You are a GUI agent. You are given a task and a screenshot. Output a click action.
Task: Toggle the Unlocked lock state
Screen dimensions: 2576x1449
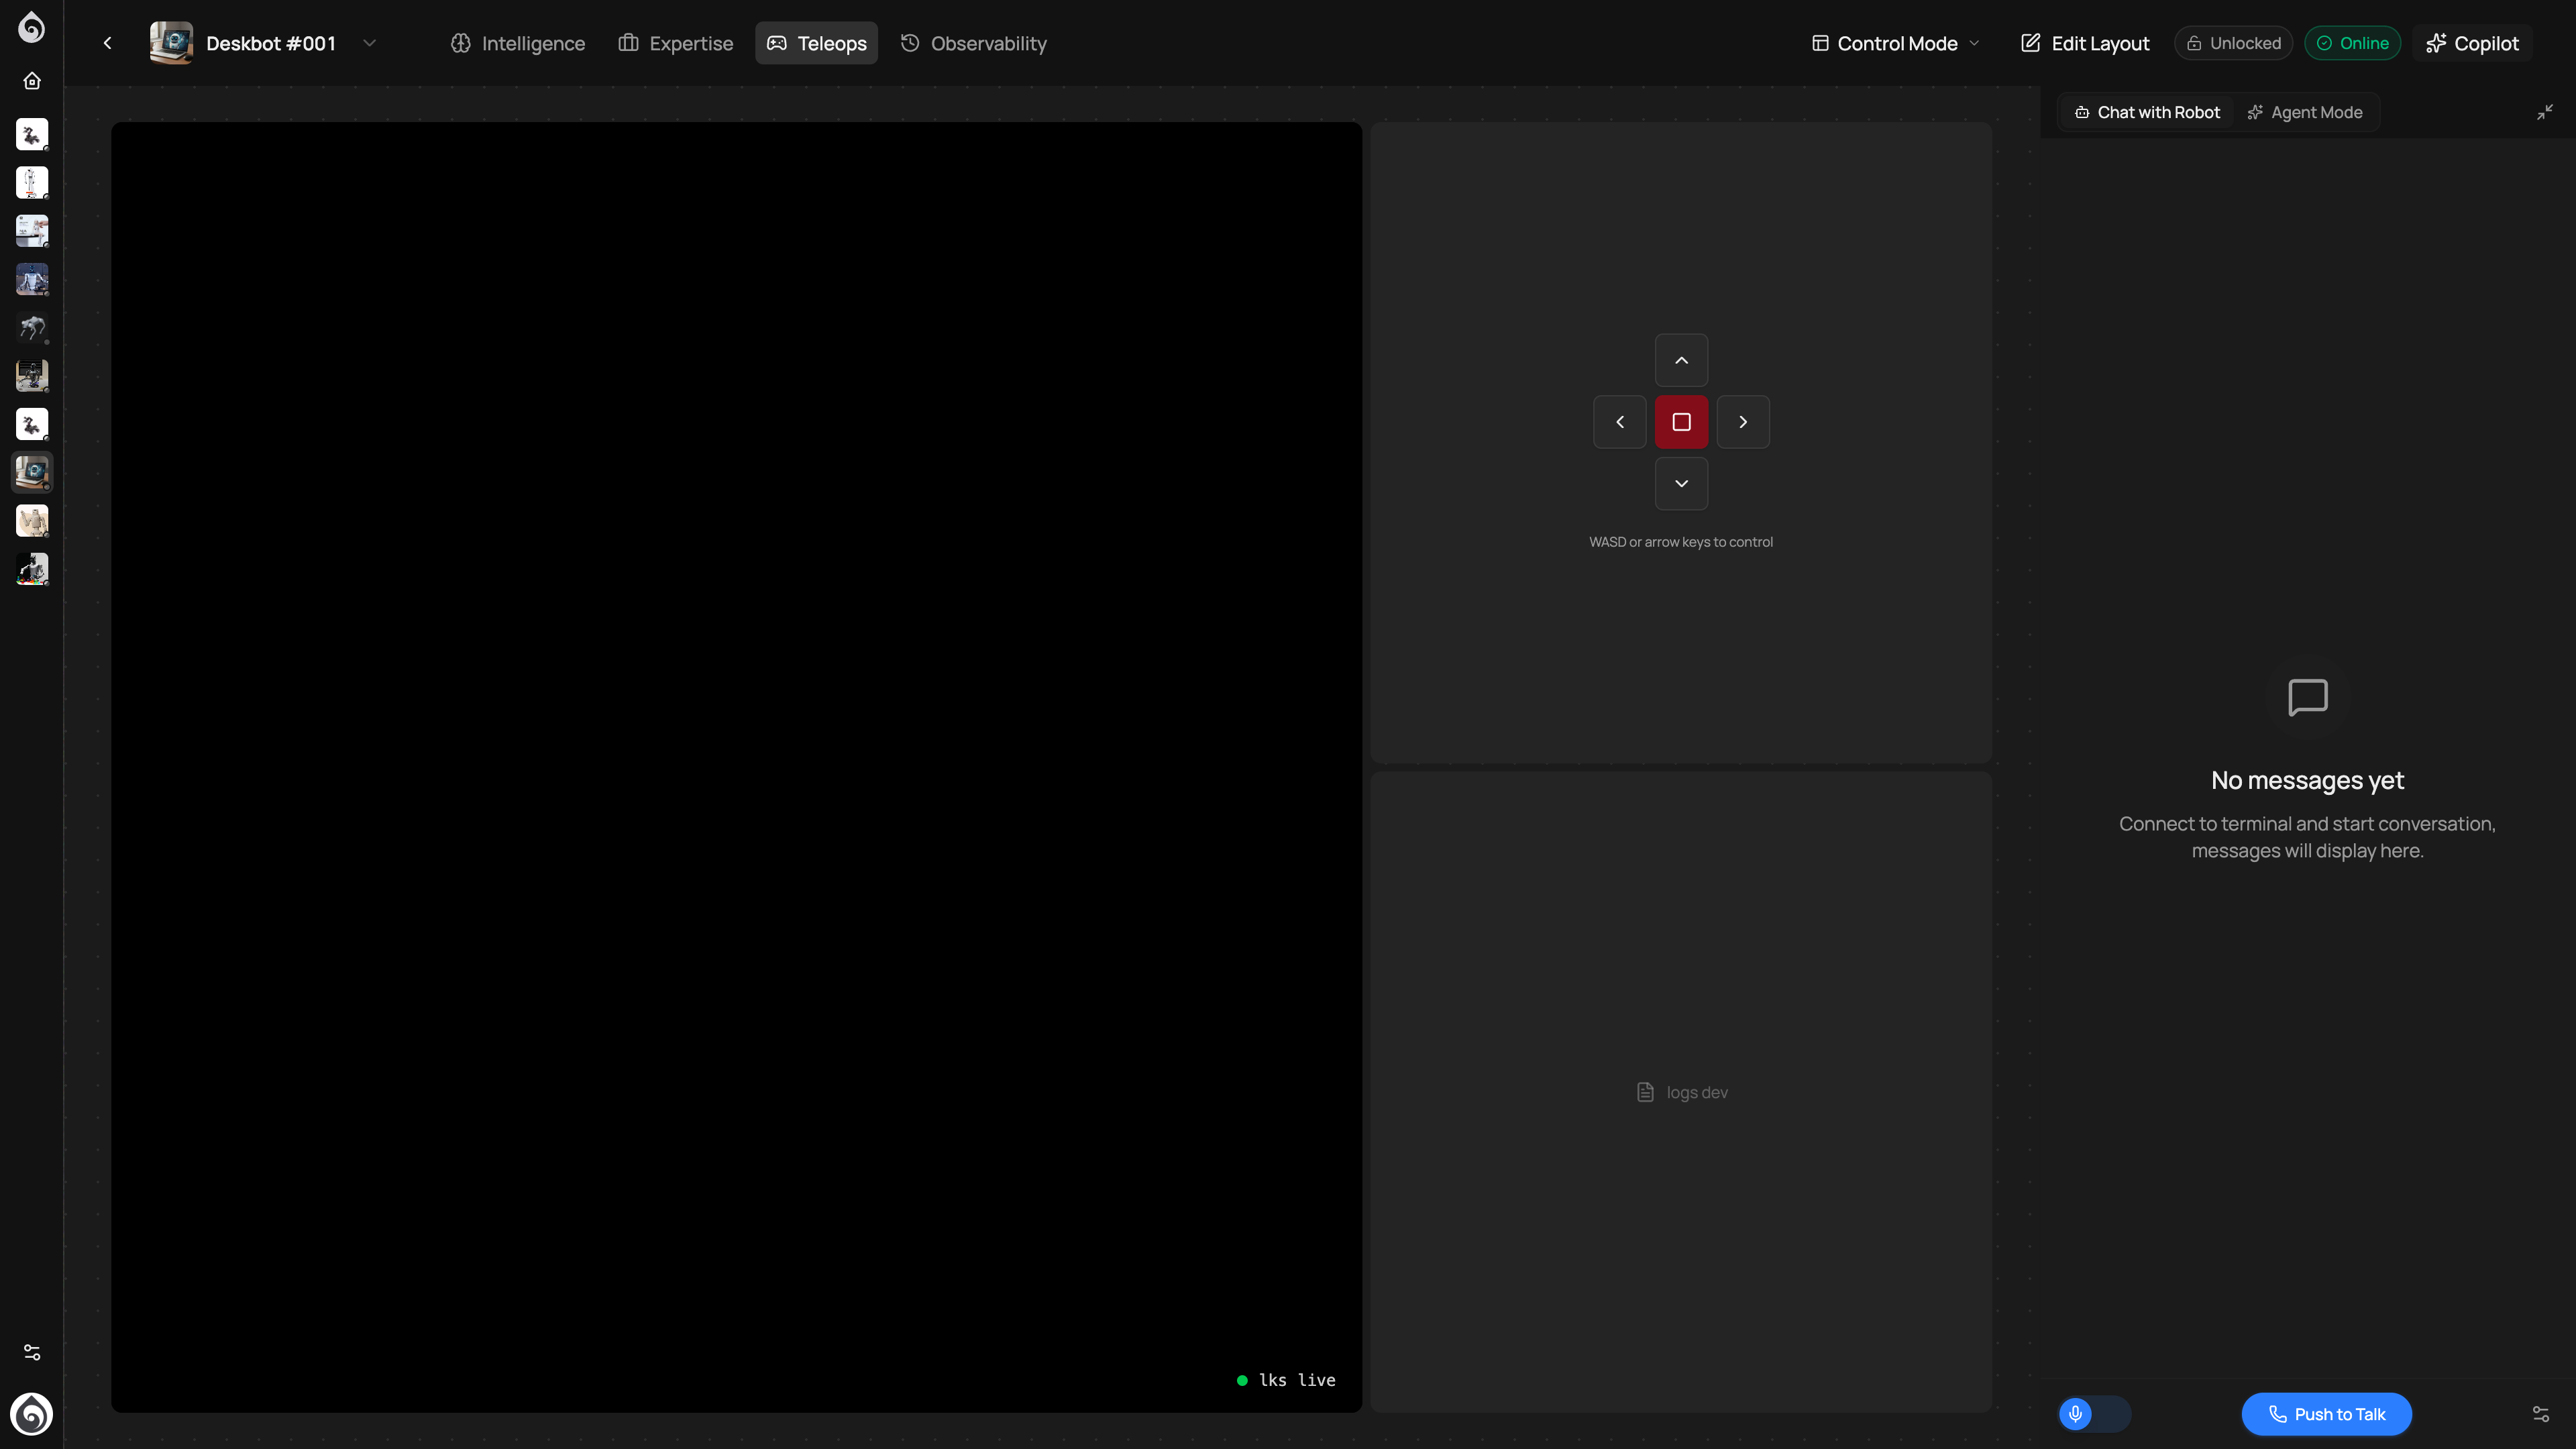tap(2233, 43)
